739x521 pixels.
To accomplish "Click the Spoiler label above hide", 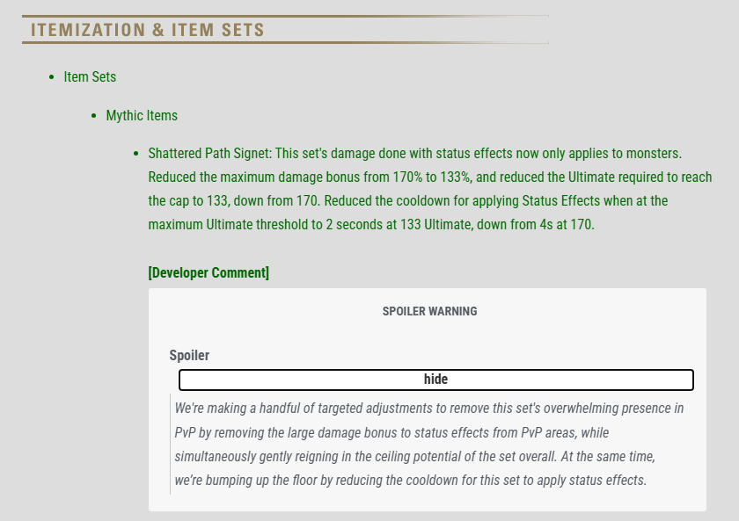I will [x=189, y=355].
